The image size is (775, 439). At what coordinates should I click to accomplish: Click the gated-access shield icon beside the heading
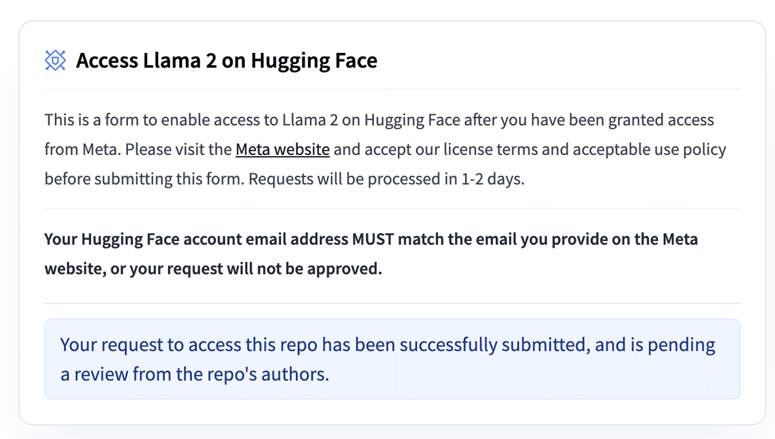pos(56,61)
